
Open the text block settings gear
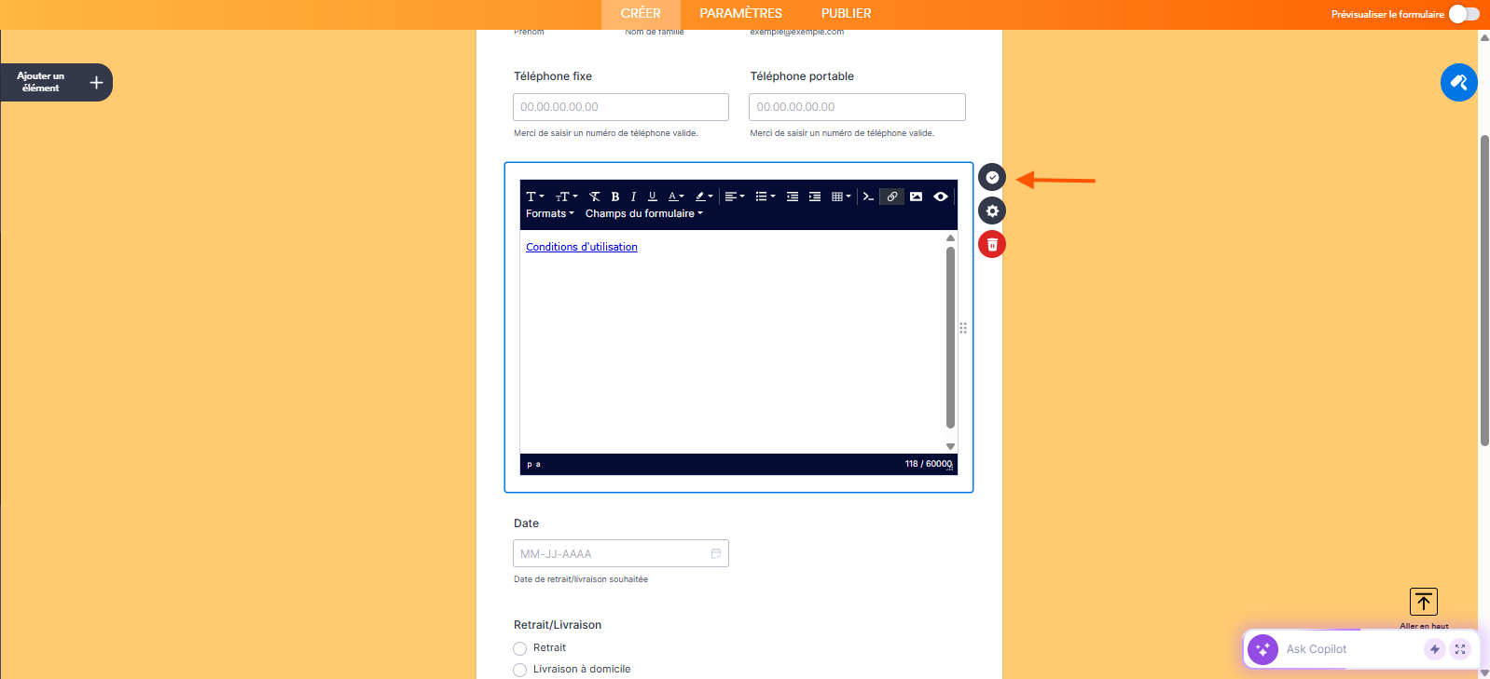click(992, 210)
